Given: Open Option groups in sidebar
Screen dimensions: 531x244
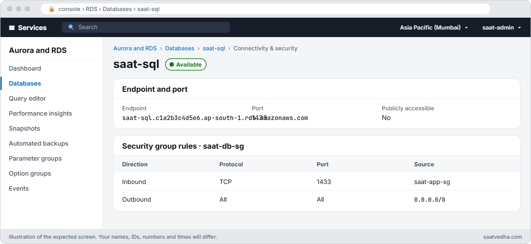Looking at the screenshot, I should (30, 173).
